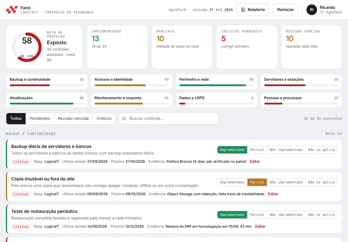Screen dimensions: 348x242
Task: Open the Dados e LGPD category card
Action: coord(216,100)
